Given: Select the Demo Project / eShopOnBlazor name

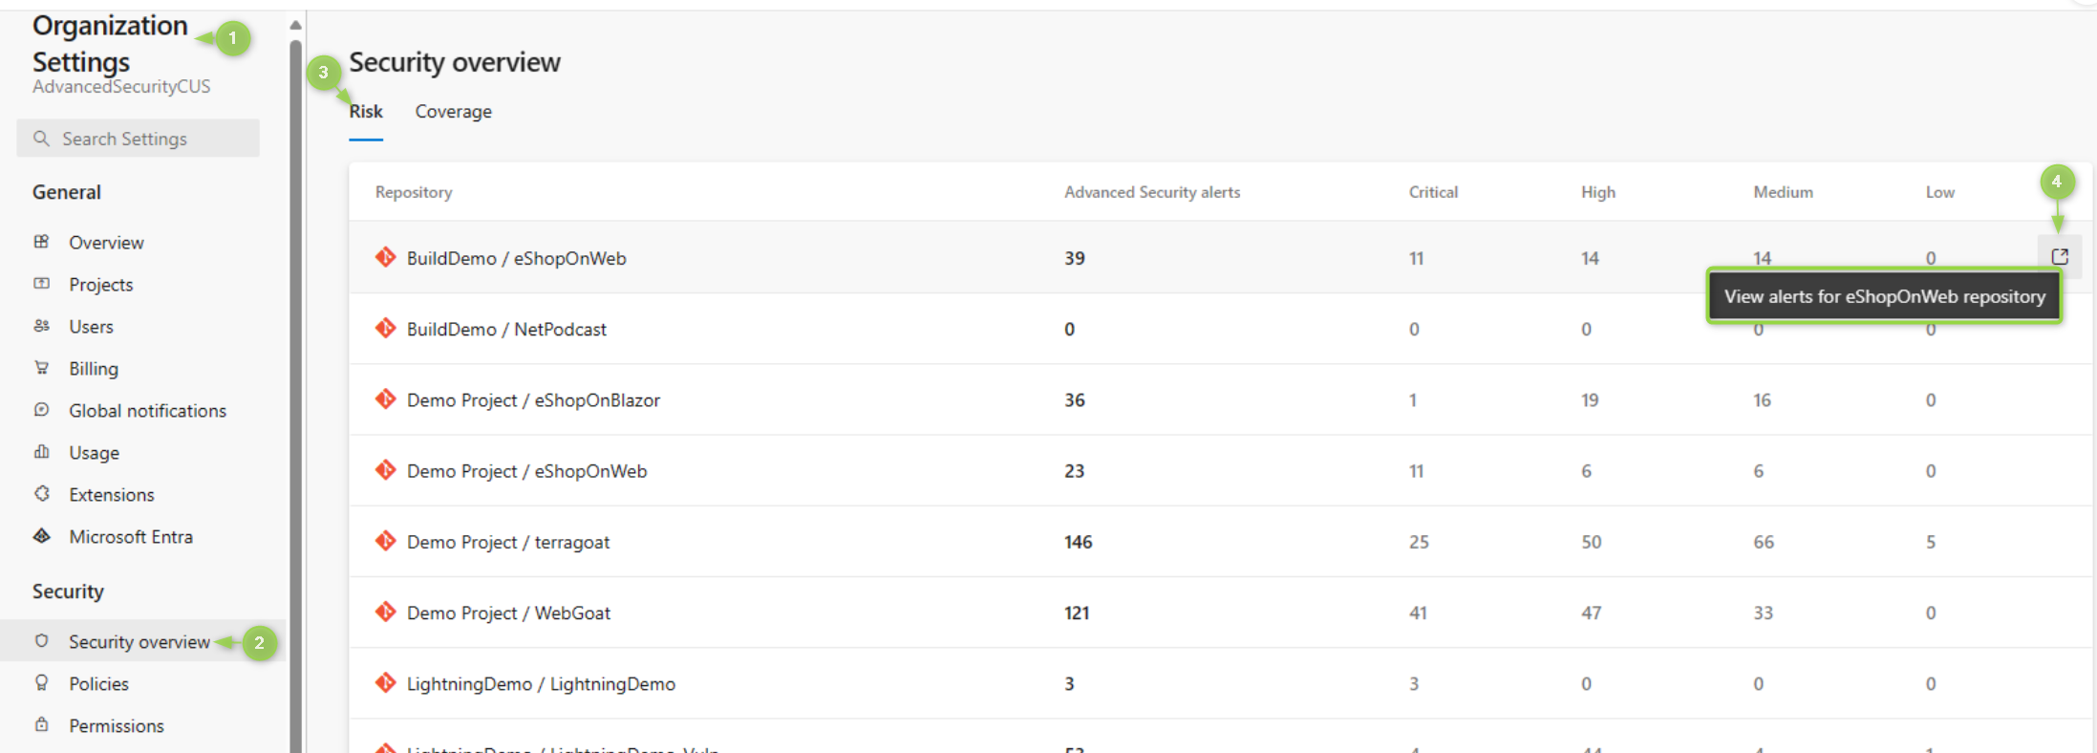Looking at the screenshot, I should (533, 399).
